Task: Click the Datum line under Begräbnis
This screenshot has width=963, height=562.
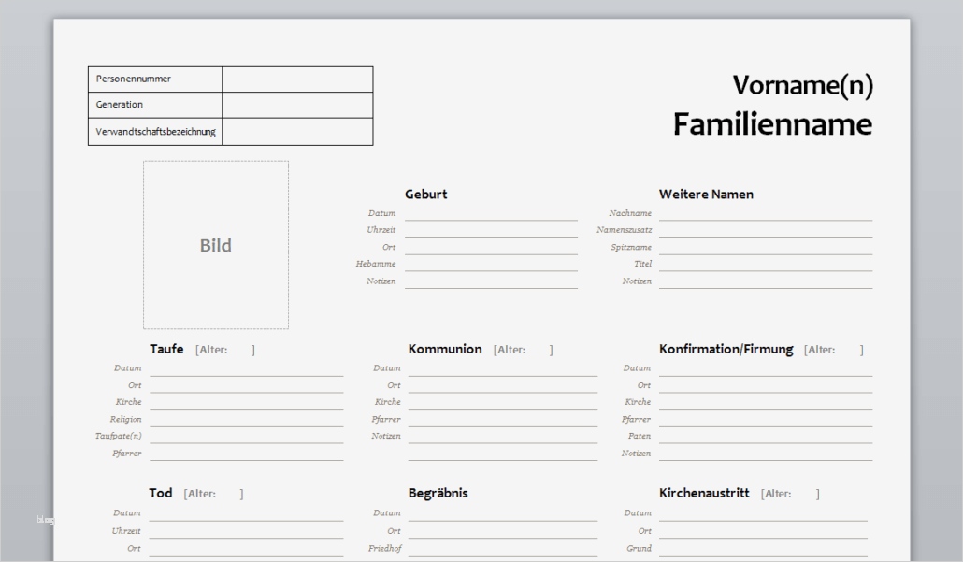Action: pyautogui.click(x=502, y=514)
